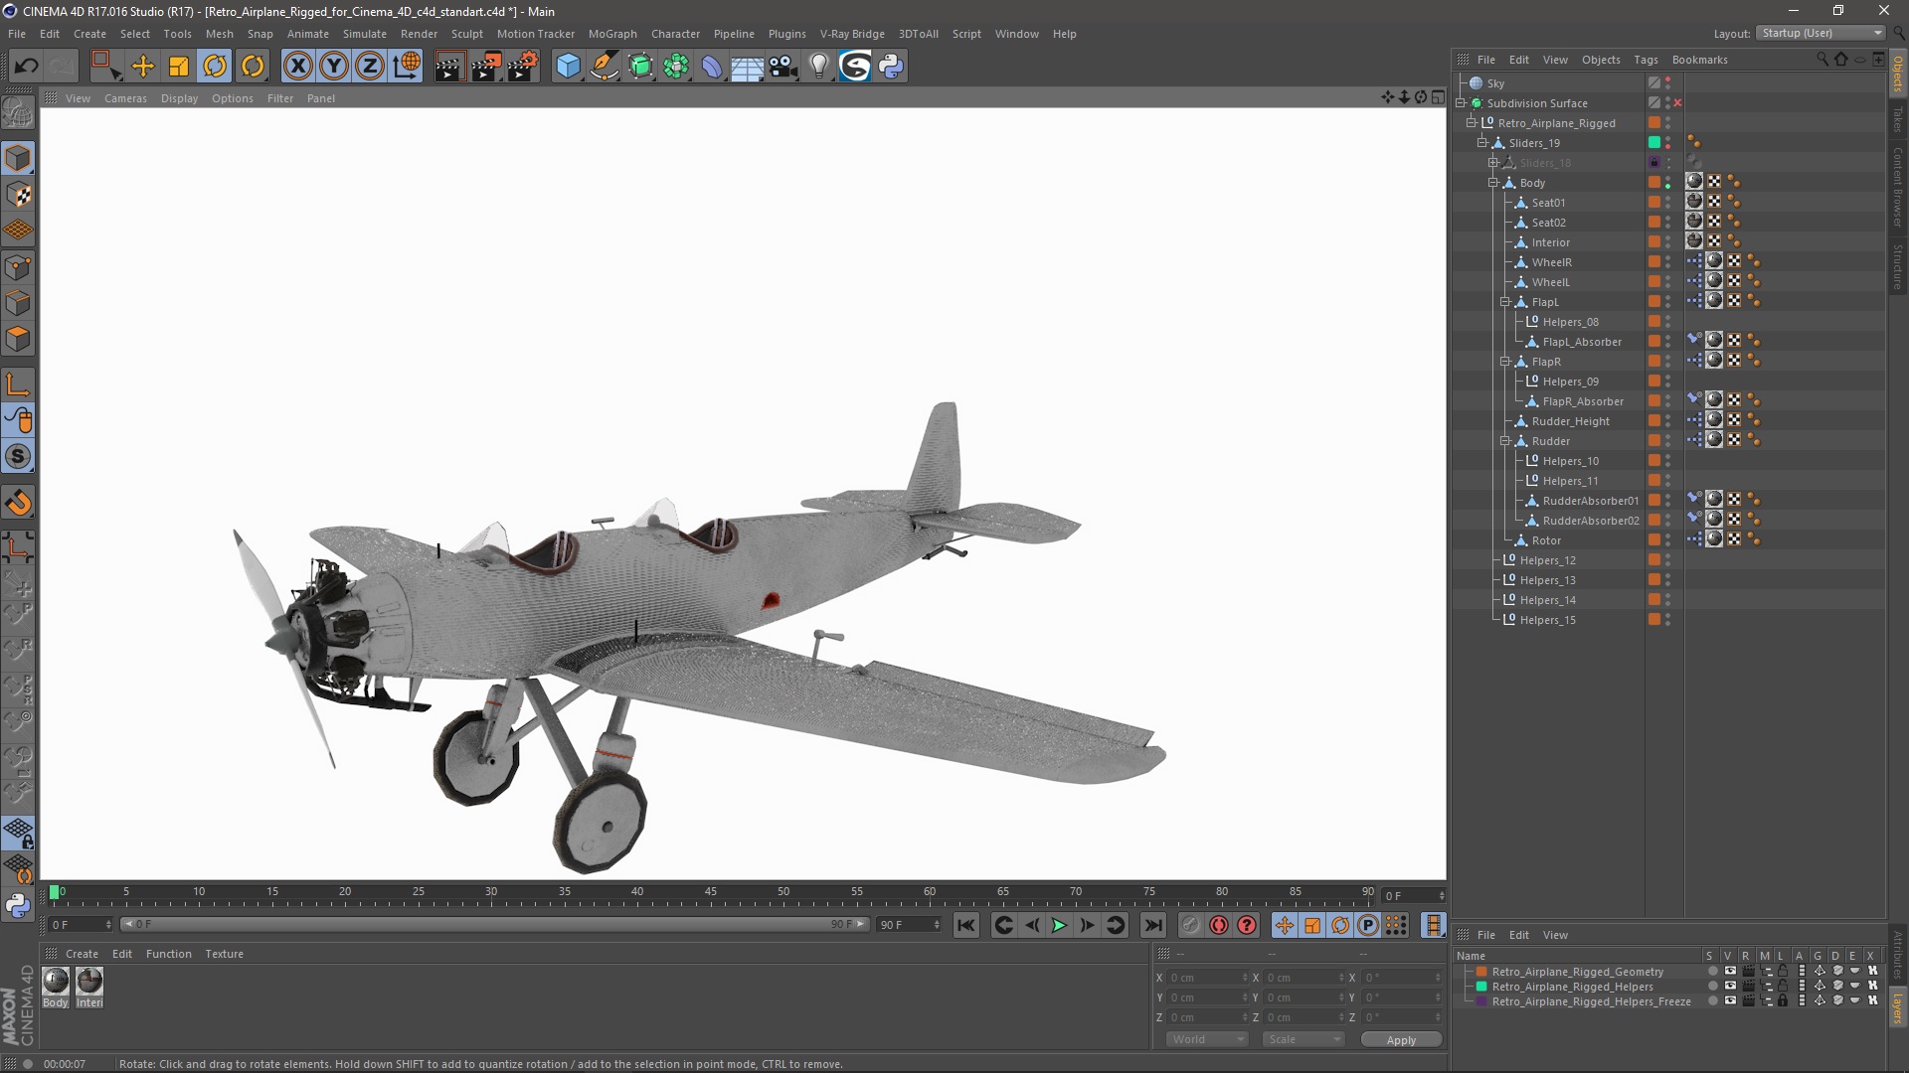Viewport: 1909px width, 1073px height.
Task: Collapse the Retro_Airplane_Rigged node
Action: [x=1472, y=123]
